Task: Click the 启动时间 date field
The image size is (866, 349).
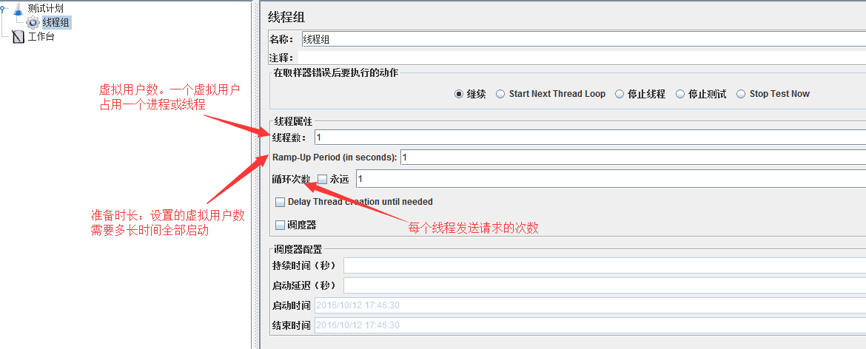Action: (591, 305)
